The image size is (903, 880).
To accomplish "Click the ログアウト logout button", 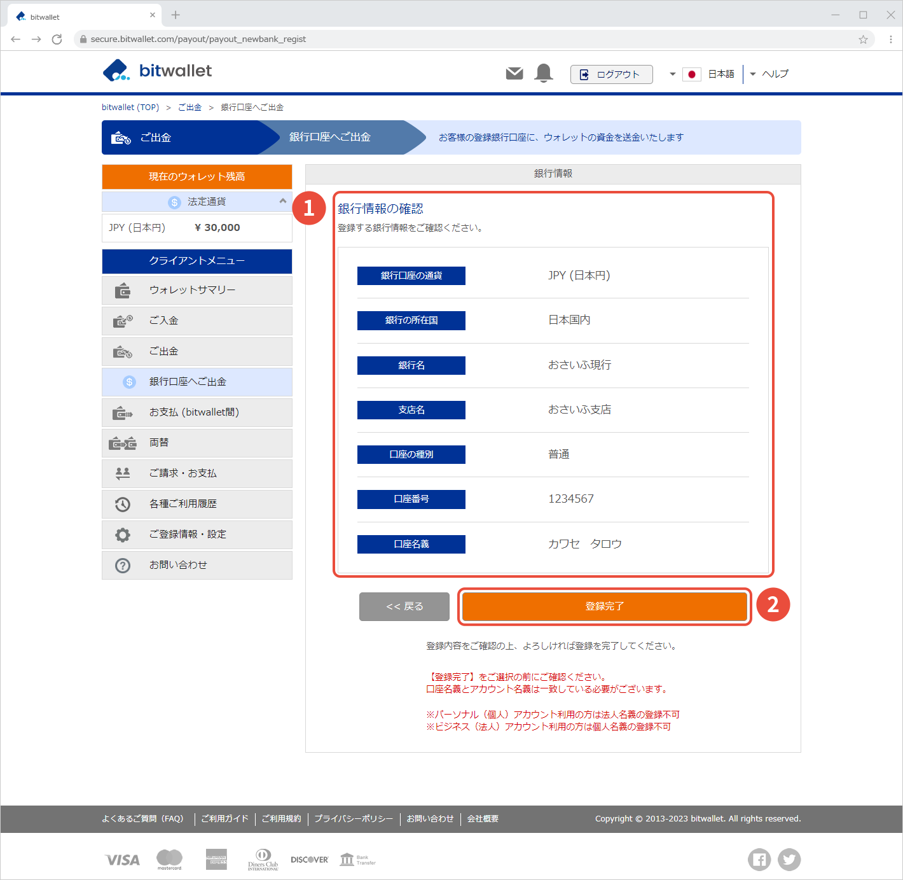I will (x=611, y=74).
